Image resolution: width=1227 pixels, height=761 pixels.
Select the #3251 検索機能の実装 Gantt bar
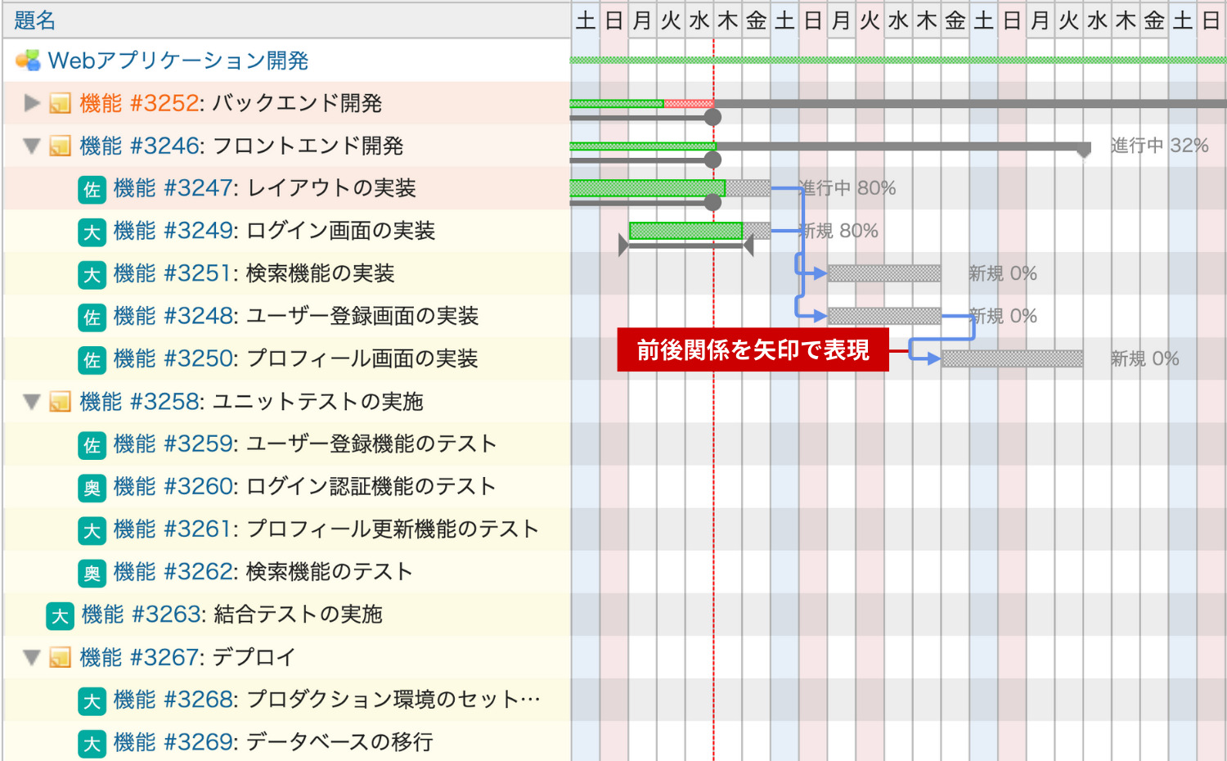pos(884,273)
